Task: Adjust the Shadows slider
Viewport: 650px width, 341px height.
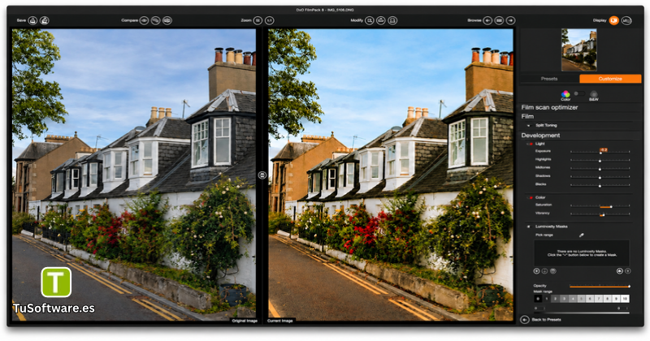Action: coord(600,177)
